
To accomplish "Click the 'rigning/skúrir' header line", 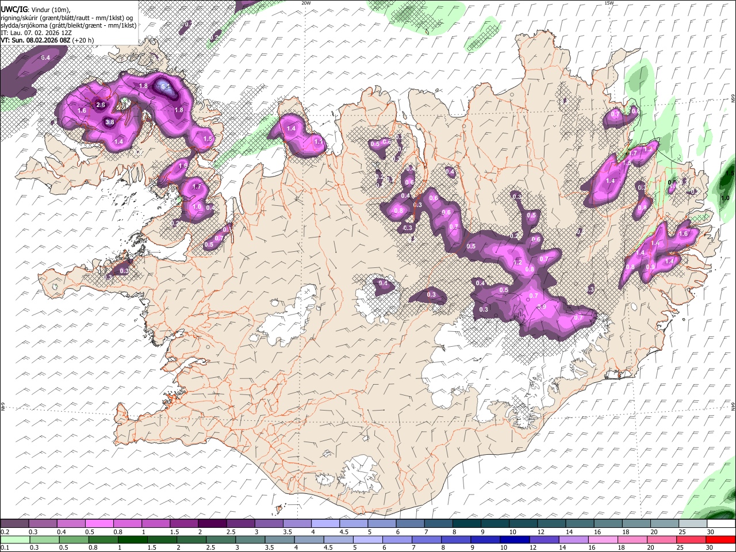I will 67,18.
